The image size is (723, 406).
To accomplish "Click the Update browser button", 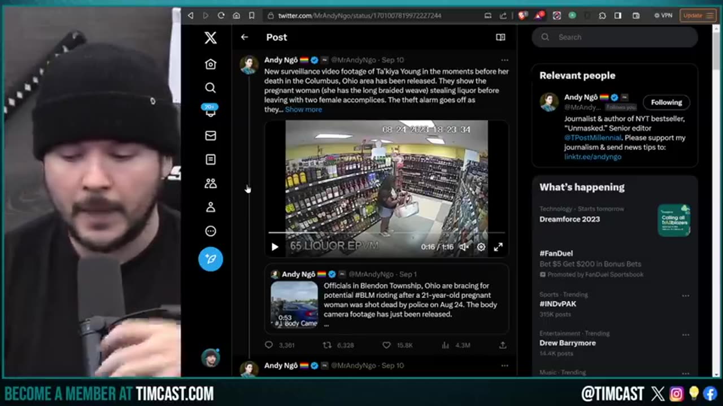I will 698,16.
